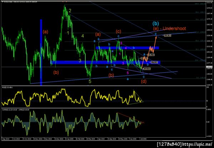214x148 pixels.
Task: Select the large cyan (b) wave label
Action: click(x=156, y=24)
